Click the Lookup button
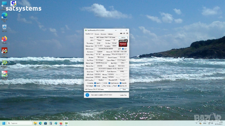Screen dimensions: 225x126 [x=123, y=37]
